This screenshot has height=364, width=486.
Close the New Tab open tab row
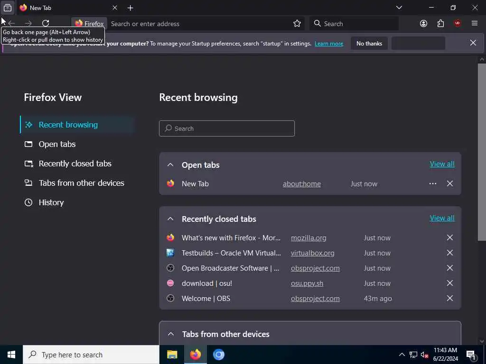pos(450,184)
